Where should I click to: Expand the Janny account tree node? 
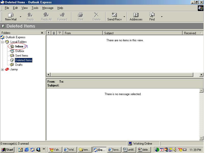tap(3, 70)
